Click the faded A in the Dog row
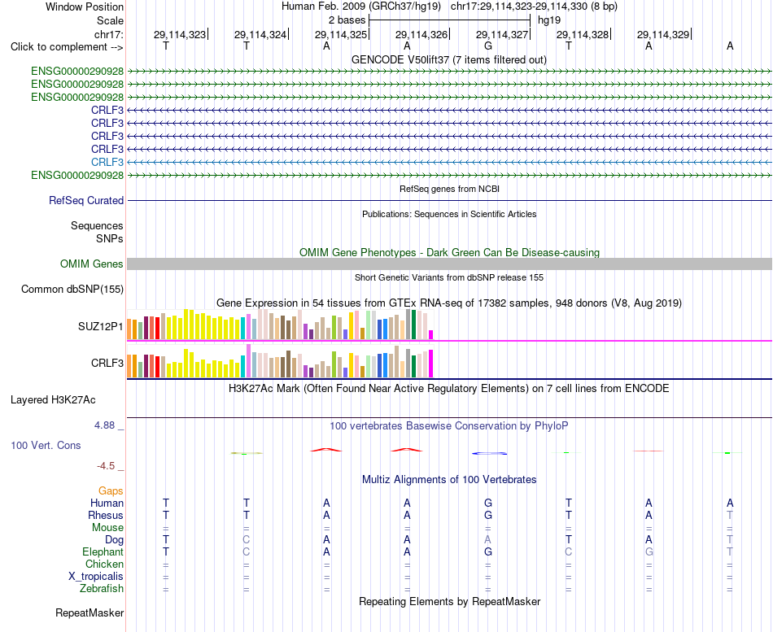773x632 pixels. point(488,539)
